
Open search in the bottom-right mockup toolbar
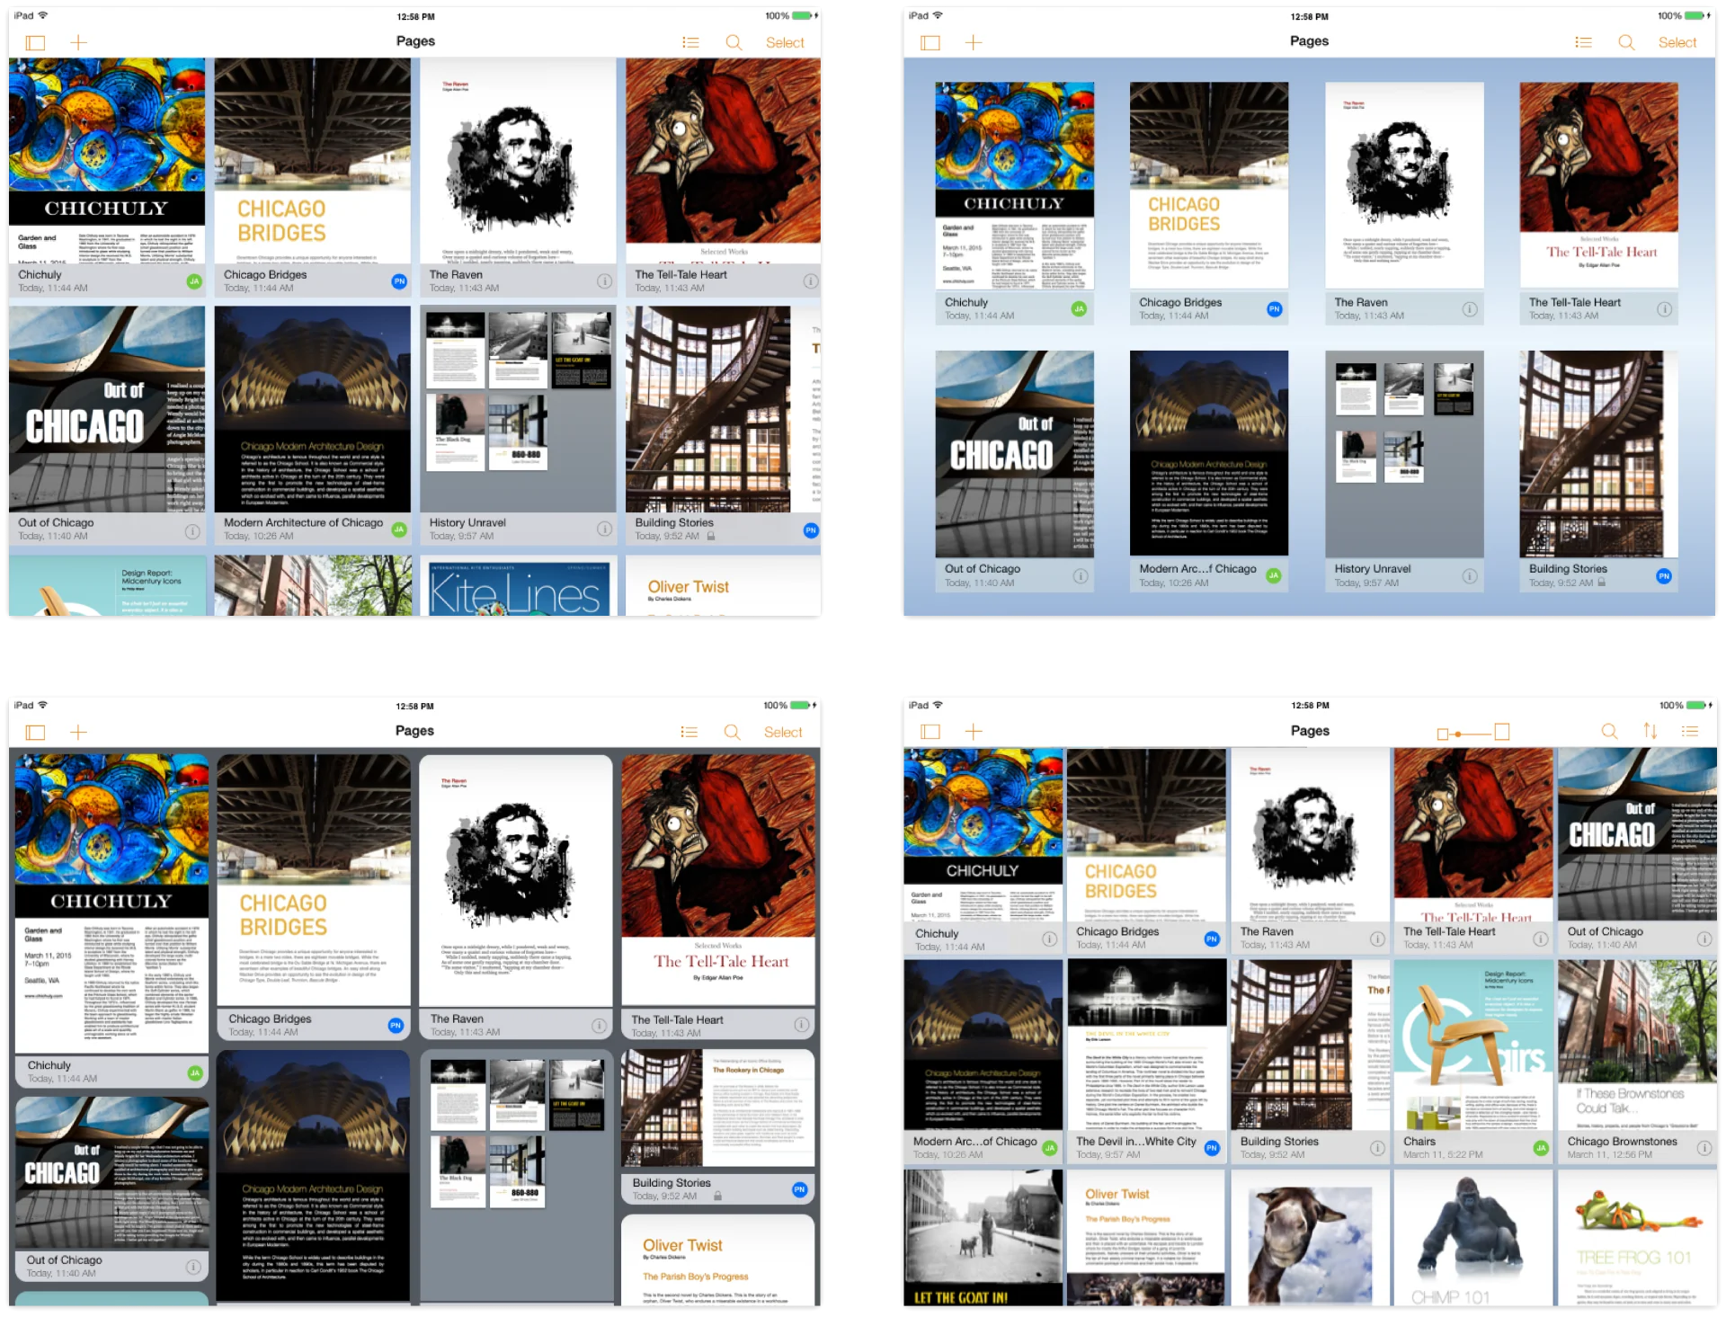[x=1609, y=732]
